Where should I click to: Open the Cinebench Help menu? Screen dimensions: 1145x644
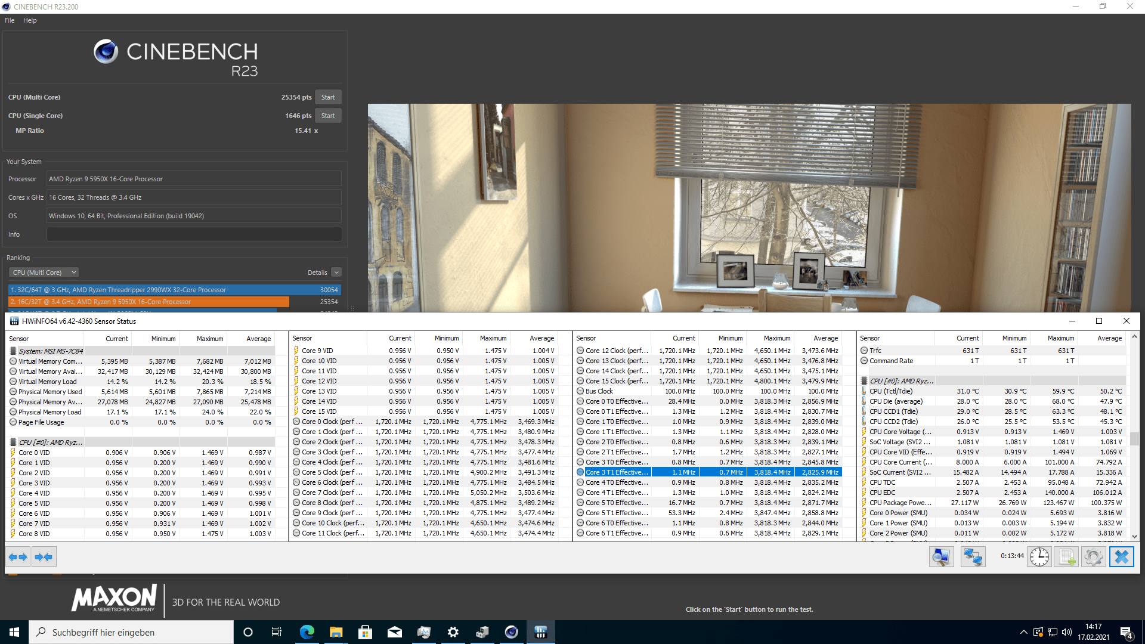coord(30,20)
